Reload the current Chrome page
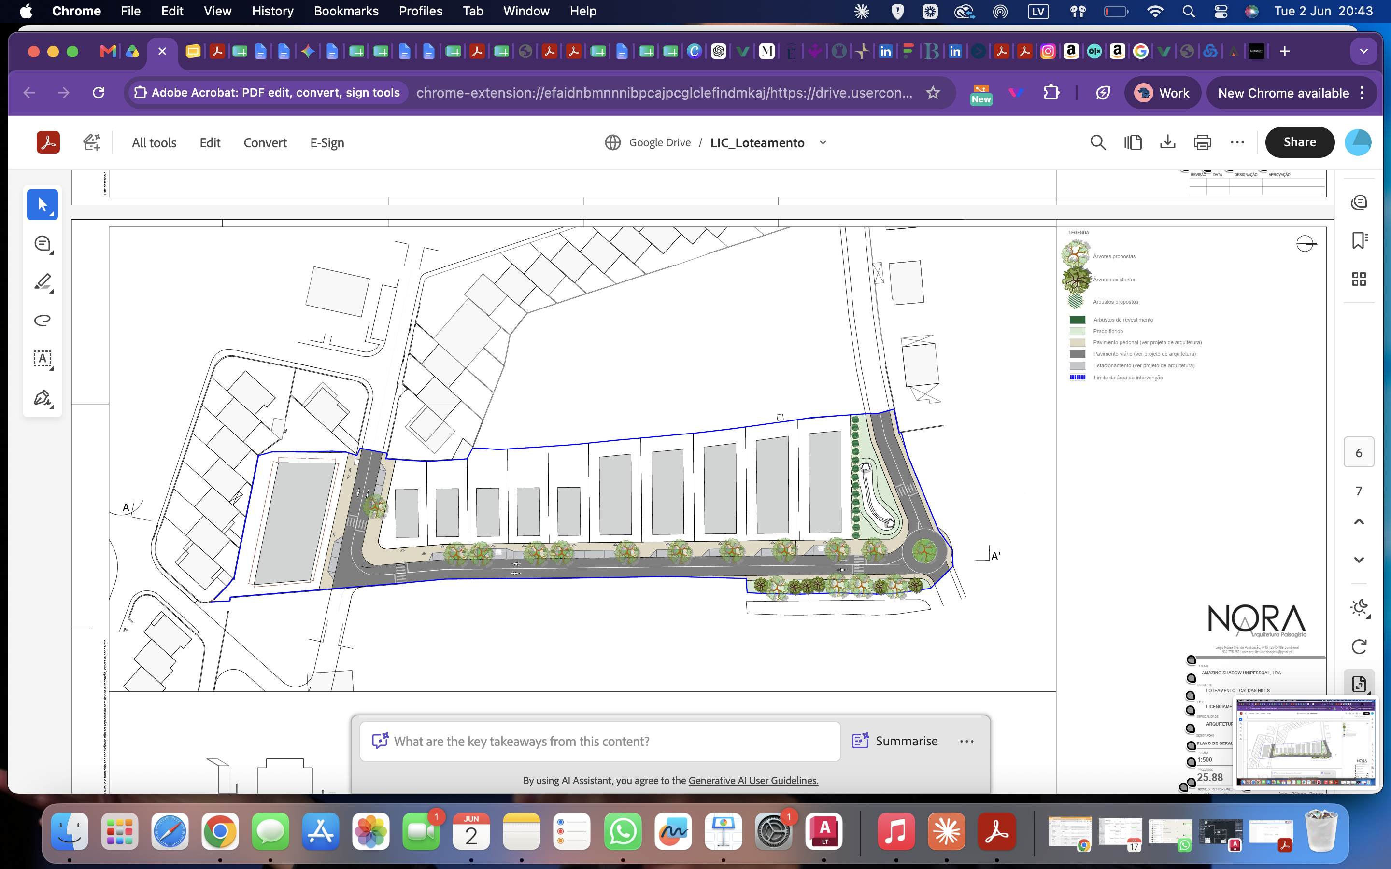Screen dimensions: 1391x869 click(99, 93)
